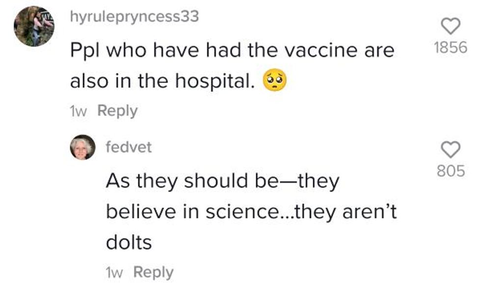The width and height of the screenshot is (481, 290).
Task: Reply to the hyrulepryncess33 comment
Action: 117,111
